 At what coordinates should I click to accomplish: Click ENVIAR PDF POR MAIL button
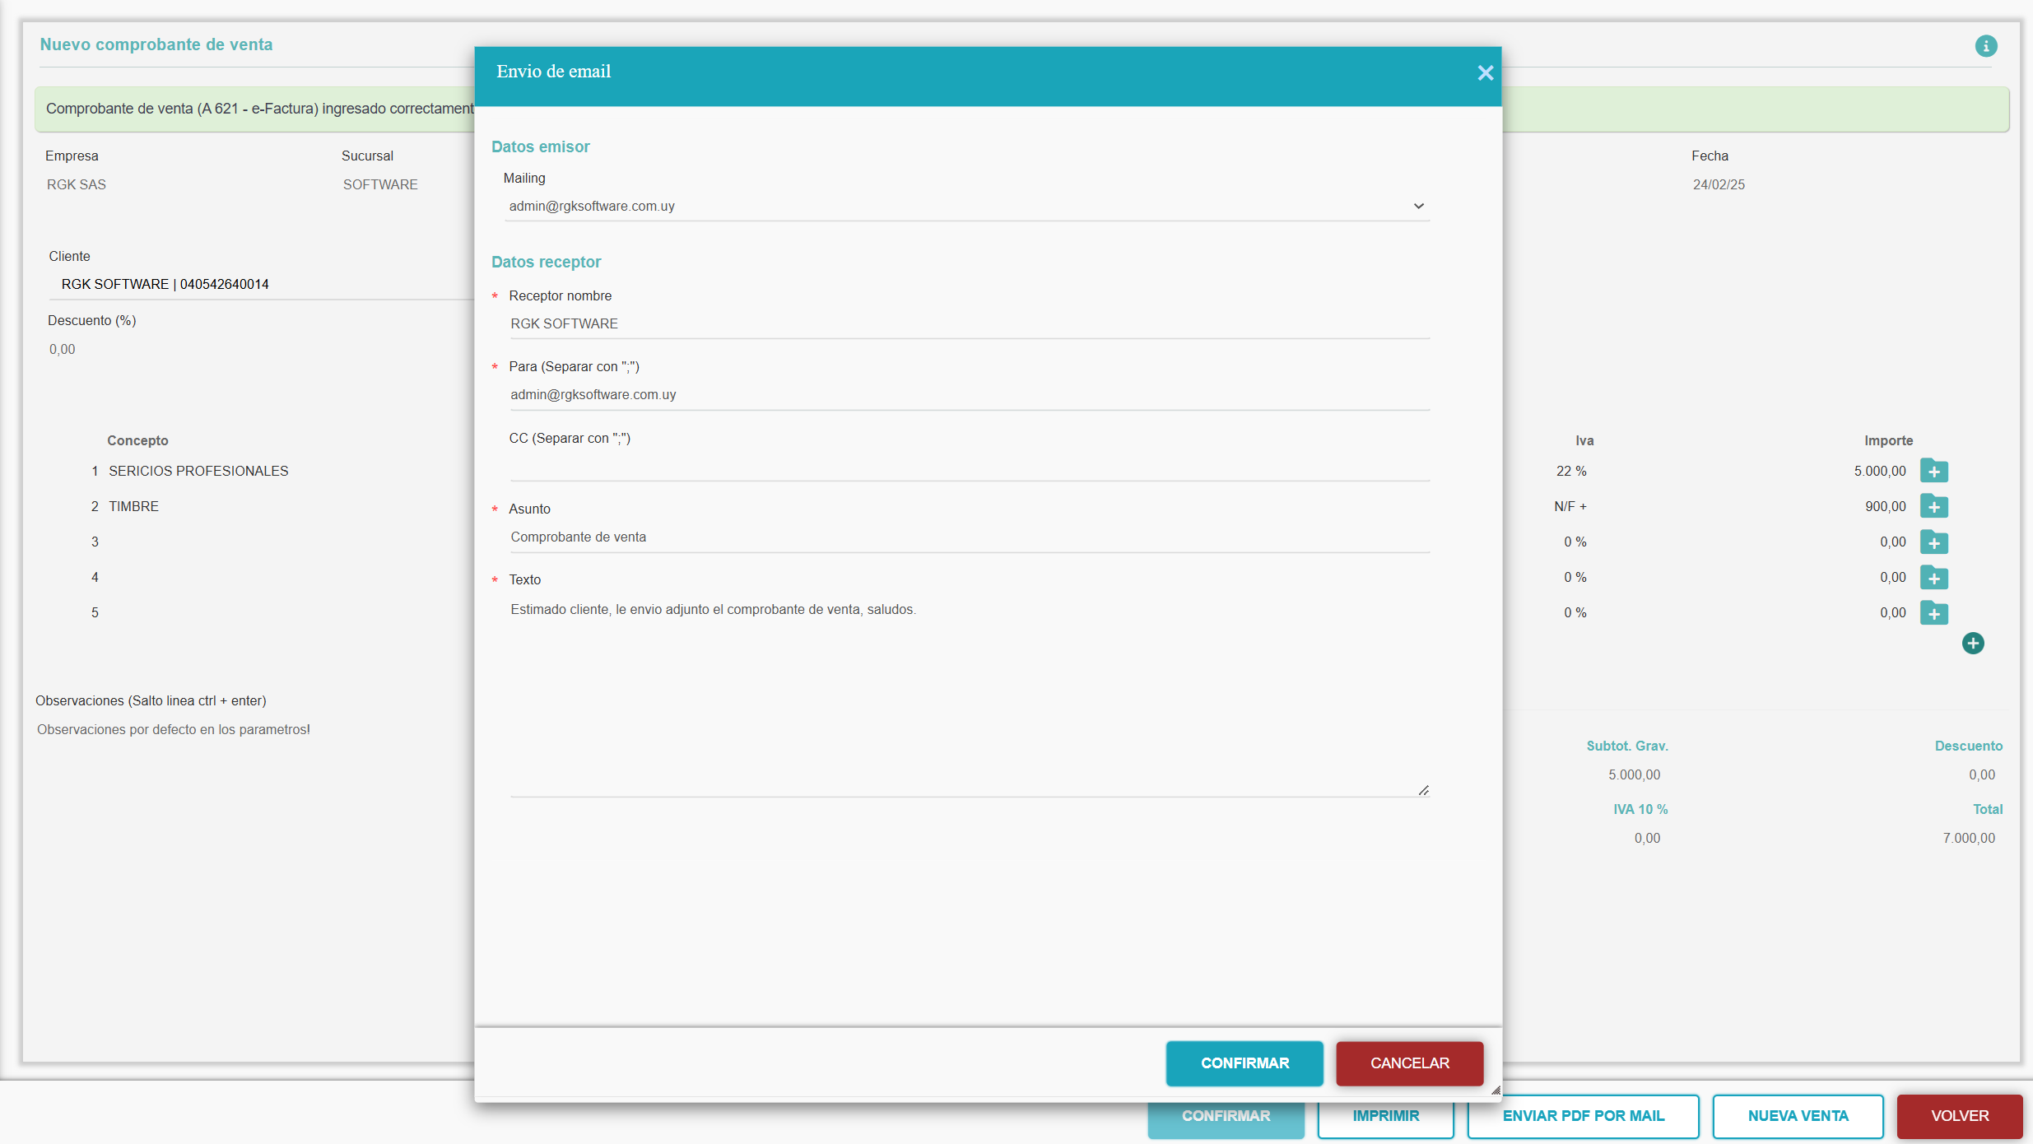1583,1116
